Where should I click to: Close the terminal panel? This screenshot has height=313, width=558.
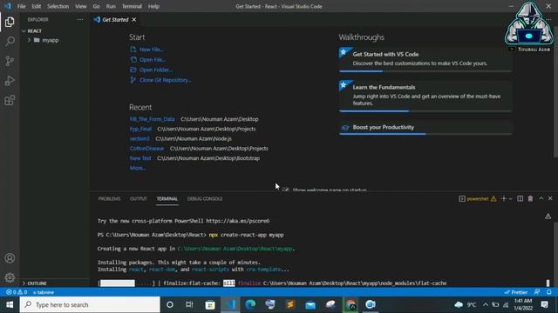click(x=550, y=199)
